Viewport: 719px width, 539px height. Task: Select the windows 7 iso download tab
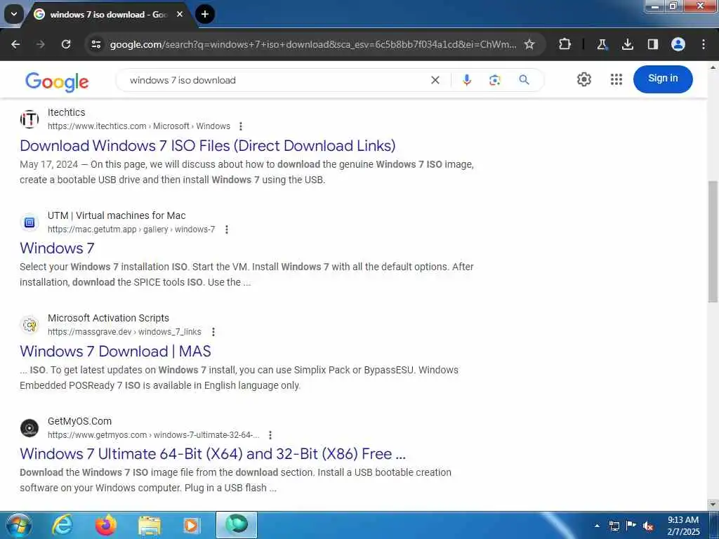point(109,15)
